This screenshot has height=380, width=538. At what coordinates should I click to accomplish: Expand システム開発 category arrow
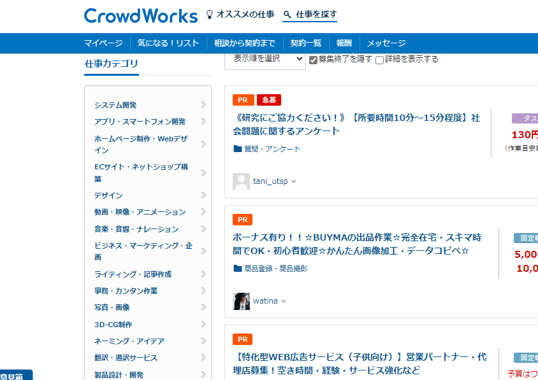click(x=203, y=105)
